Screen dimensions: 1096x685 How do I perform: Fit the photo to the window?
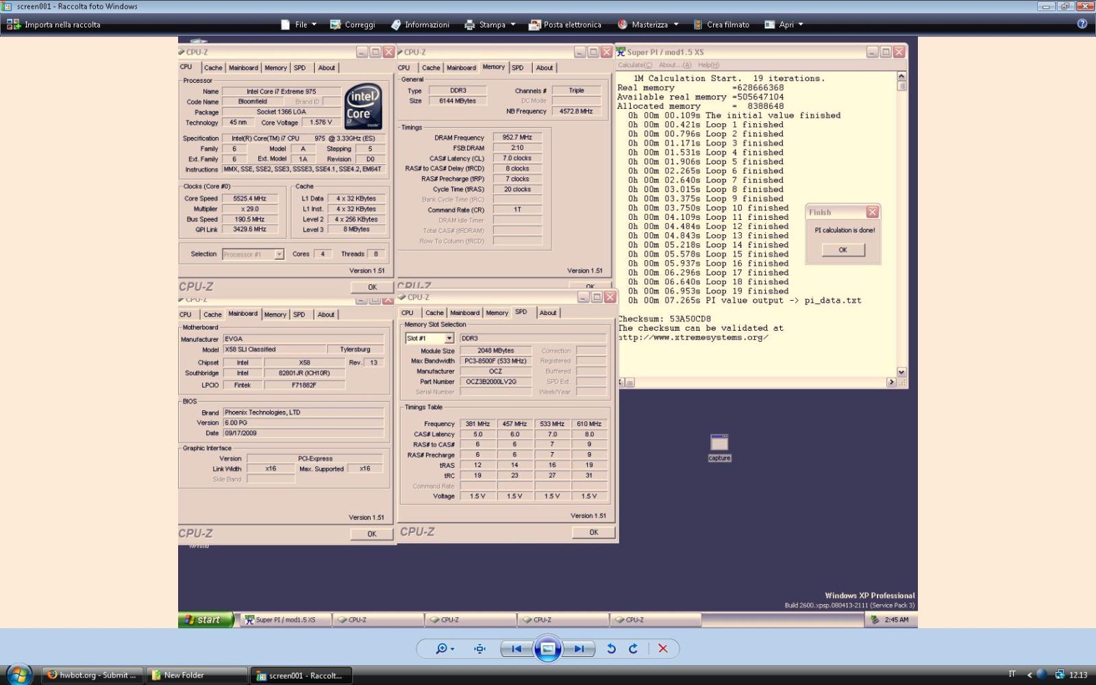point(480,649)
